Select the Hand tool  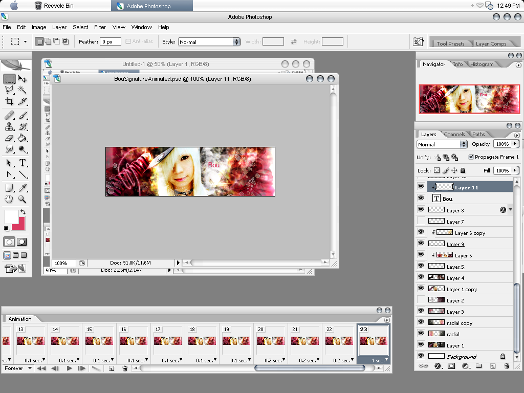pyautogui.click(x=9, y=200)
